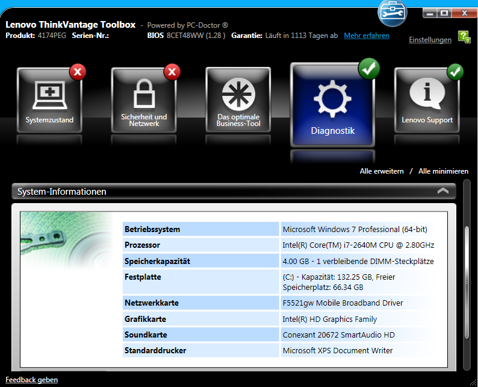Image resolution: width=478 pixels, height=387 pixels.
Task: Select the Betriebssystem row label
Action: (152, 229)
